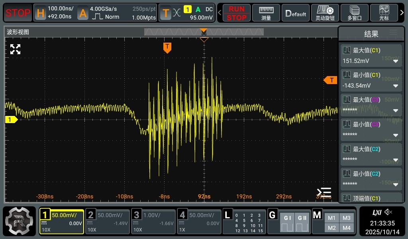This screenshot has height=239, width=408.
Task: Select the 灵动旋钮 flex knob tool
Action: [x=325, y=13]
